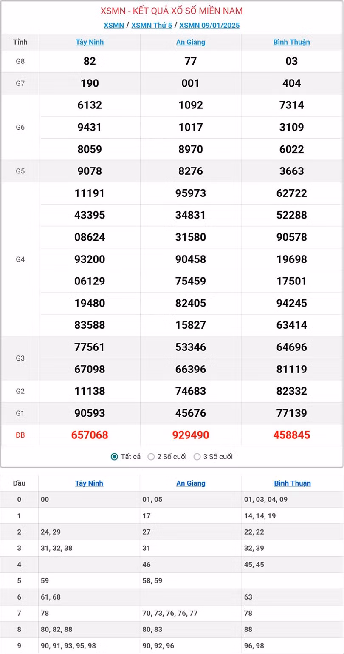Screen dimensions: 344x654
Task: Open Tây Ninh link in Đầu table
Action: tap(89, 483)
